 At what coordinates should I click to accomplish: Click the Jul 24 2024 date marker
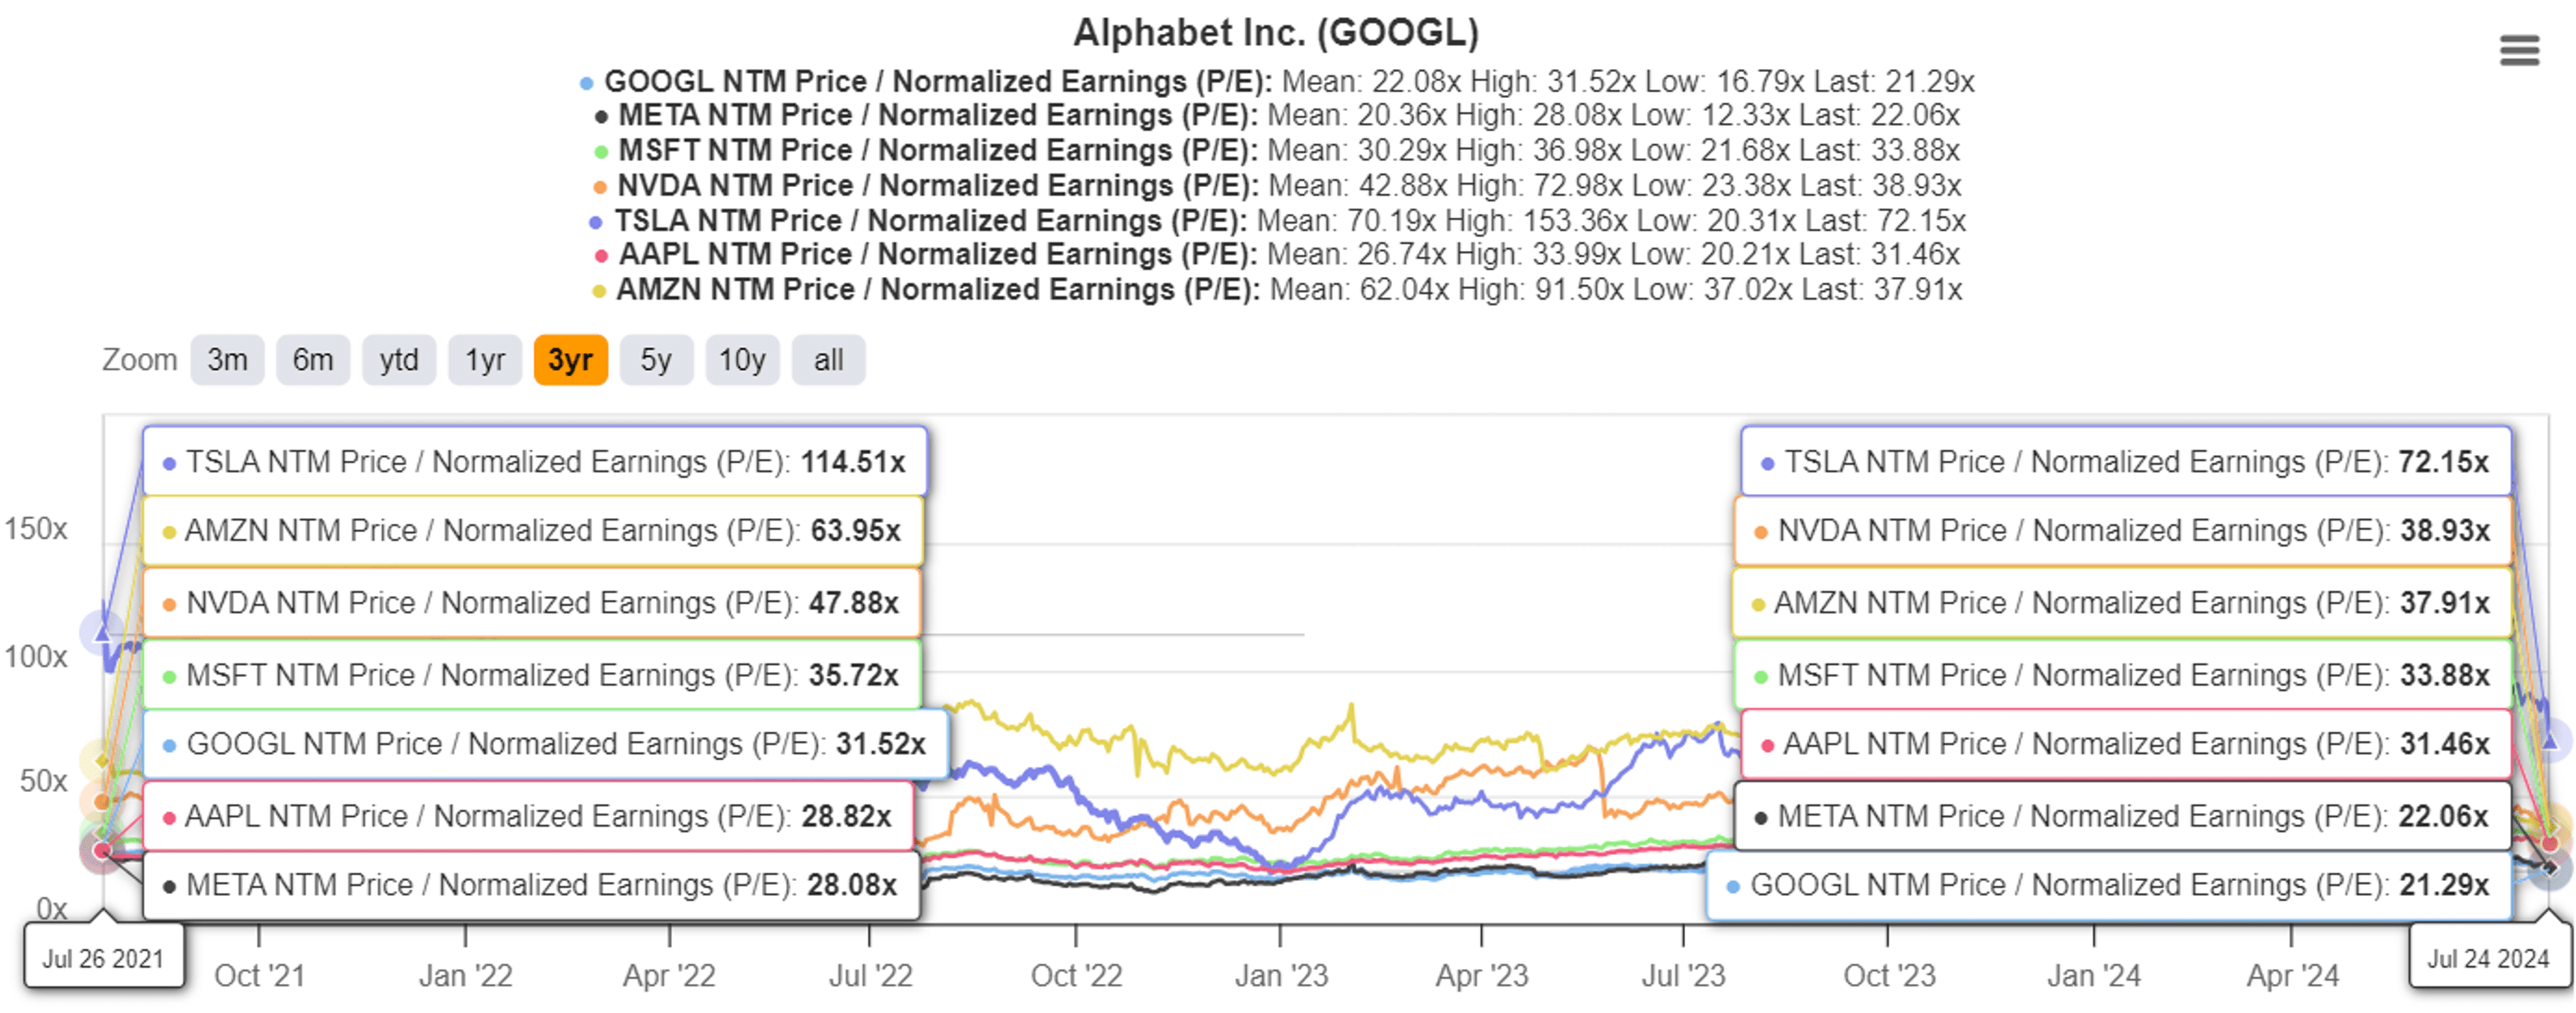click(2488, 958)
